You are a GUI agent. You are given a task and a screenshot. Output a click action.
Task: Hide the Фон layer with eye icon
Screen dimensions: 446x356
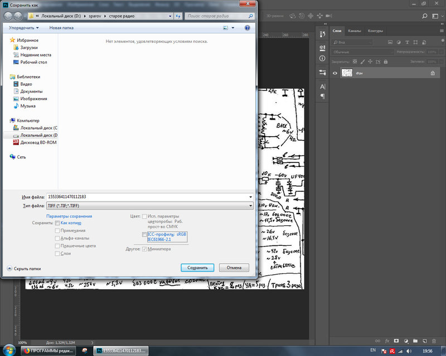coord(335,73)
